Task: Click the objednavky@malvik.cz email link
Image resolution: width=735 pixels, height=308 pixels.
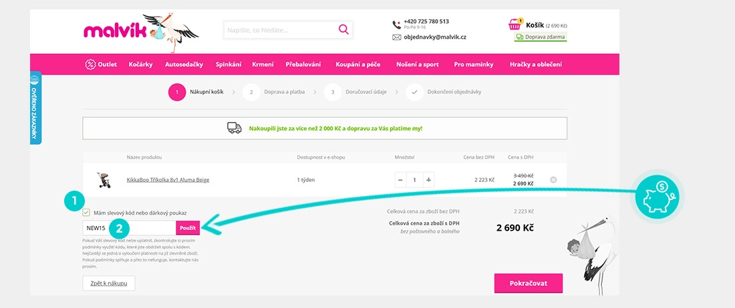Action: (x=435, y=37)
